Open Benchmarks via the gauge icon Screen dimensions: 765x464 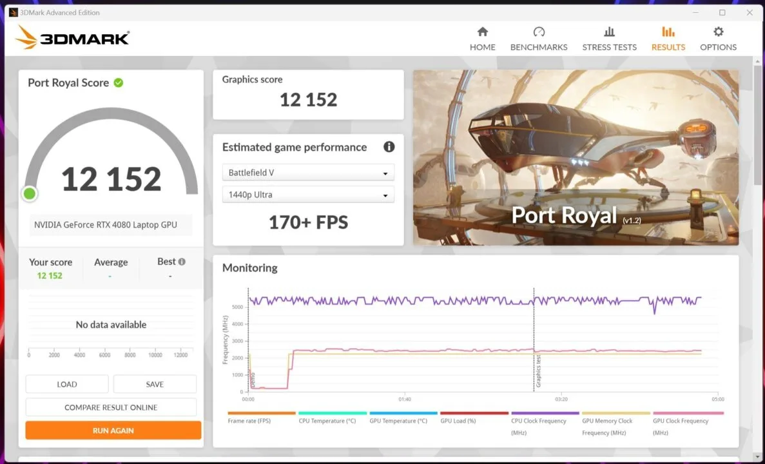[x=539, y=32]
